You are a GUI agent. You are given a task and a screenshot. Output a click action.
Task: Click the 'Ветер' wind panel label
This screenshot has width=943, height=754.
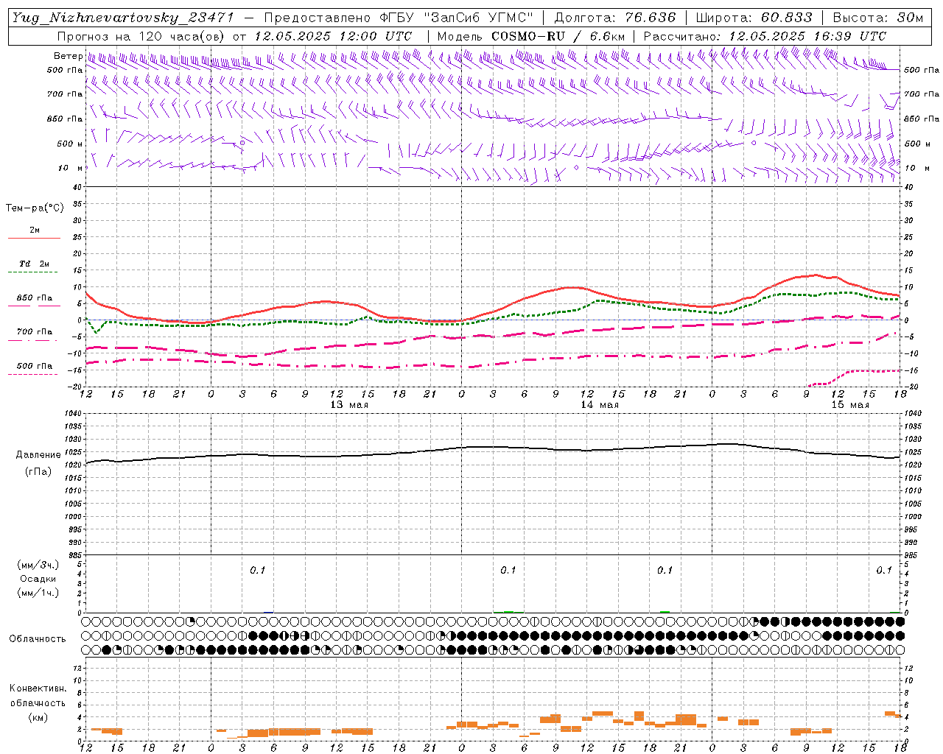tap(68, 56)
